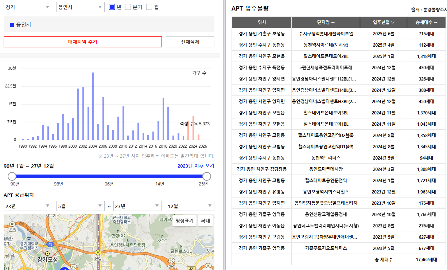Image resolution: width=447 pixels, height=270 pixels.
Task: Click the 1,963세대 household count cell
Action: point(426,192)
